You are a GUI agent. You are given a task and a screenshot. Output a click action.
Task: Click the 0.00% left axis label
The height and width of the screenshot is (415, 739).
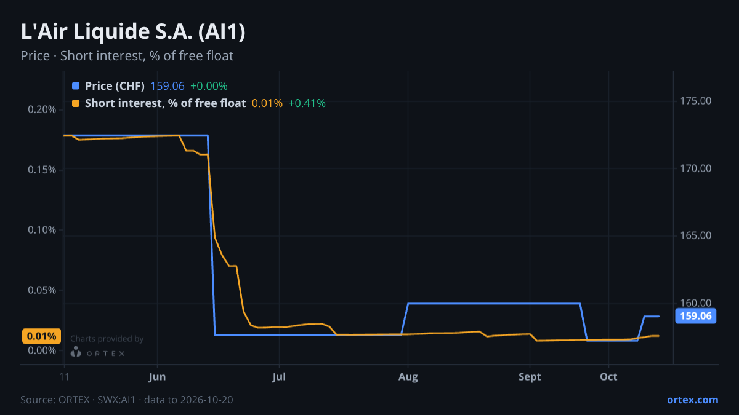pos(42,350)
